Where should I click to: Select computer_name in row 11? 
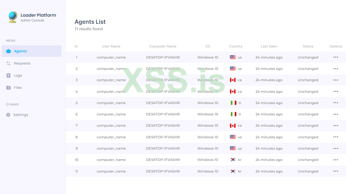coord(111,171)
